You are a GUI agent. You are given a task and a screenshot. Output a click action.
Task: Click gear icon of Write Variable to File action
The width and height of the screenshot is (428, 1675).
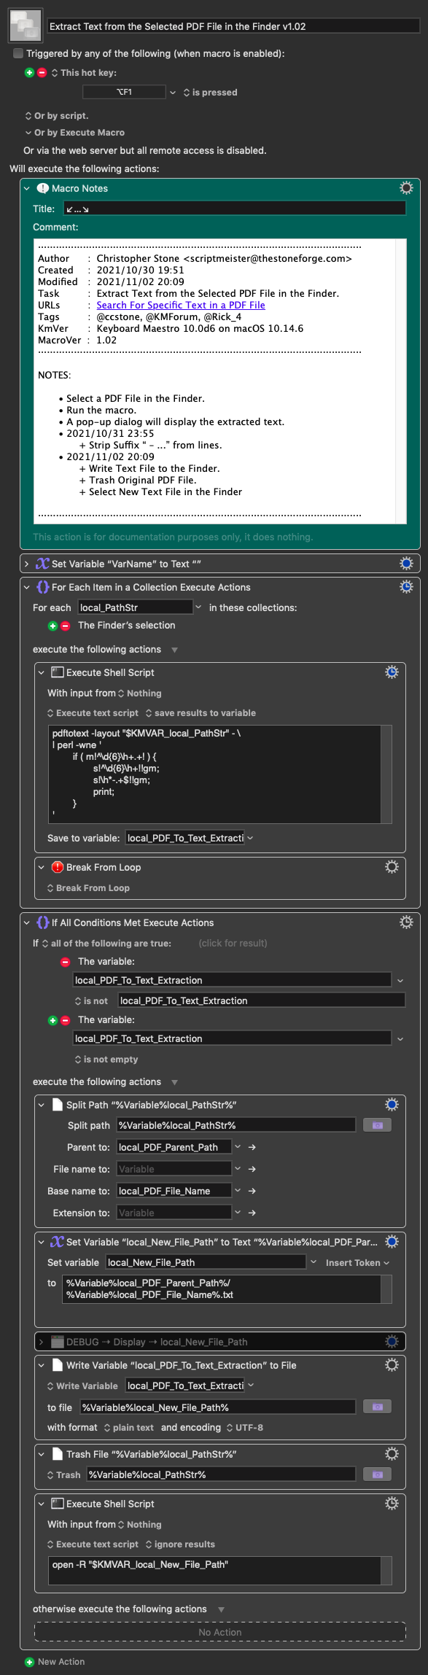392,1365
